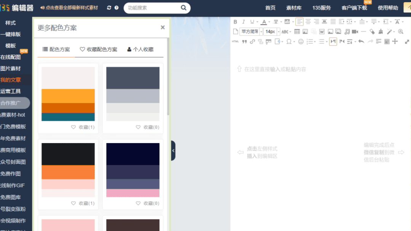Viewport: 411px width, 231px height.
Task: Click the four-arrow move icon
Action: point(395,41)
